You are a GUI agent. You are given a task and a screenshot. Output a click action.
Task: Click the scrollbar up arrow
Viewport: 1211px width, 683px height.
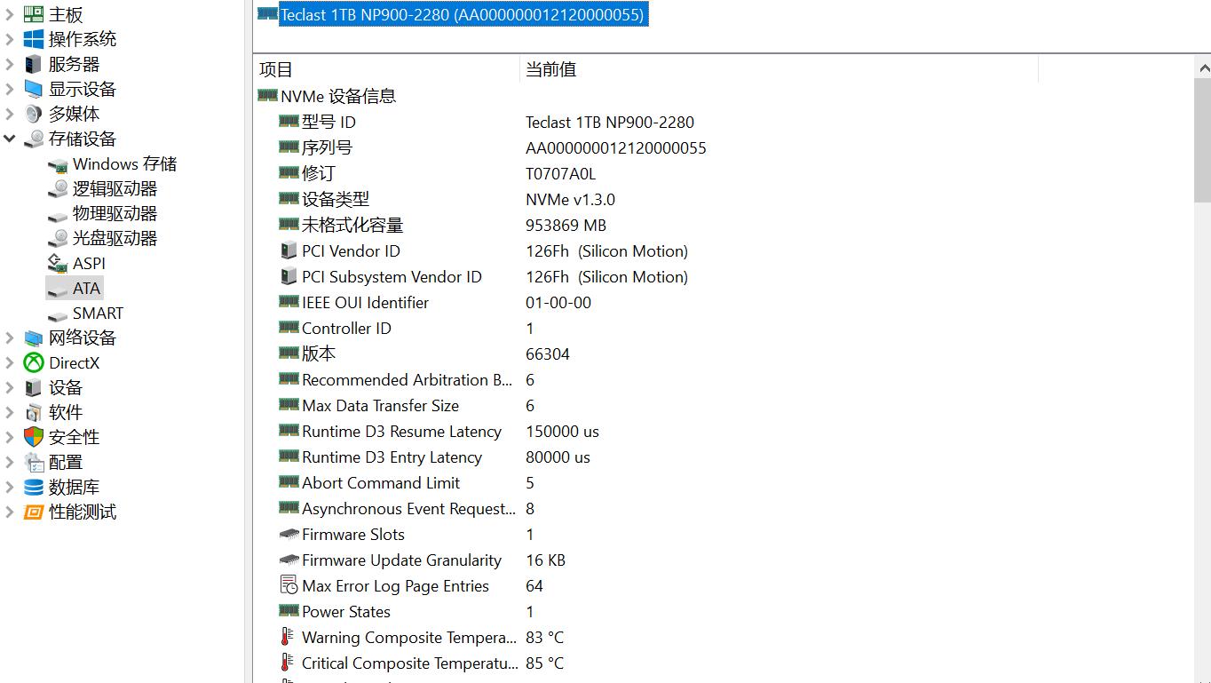click(1204, 67)
